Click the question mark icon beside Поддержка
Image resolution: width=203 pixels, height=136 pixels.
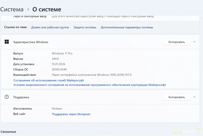(x=7, y=97)
